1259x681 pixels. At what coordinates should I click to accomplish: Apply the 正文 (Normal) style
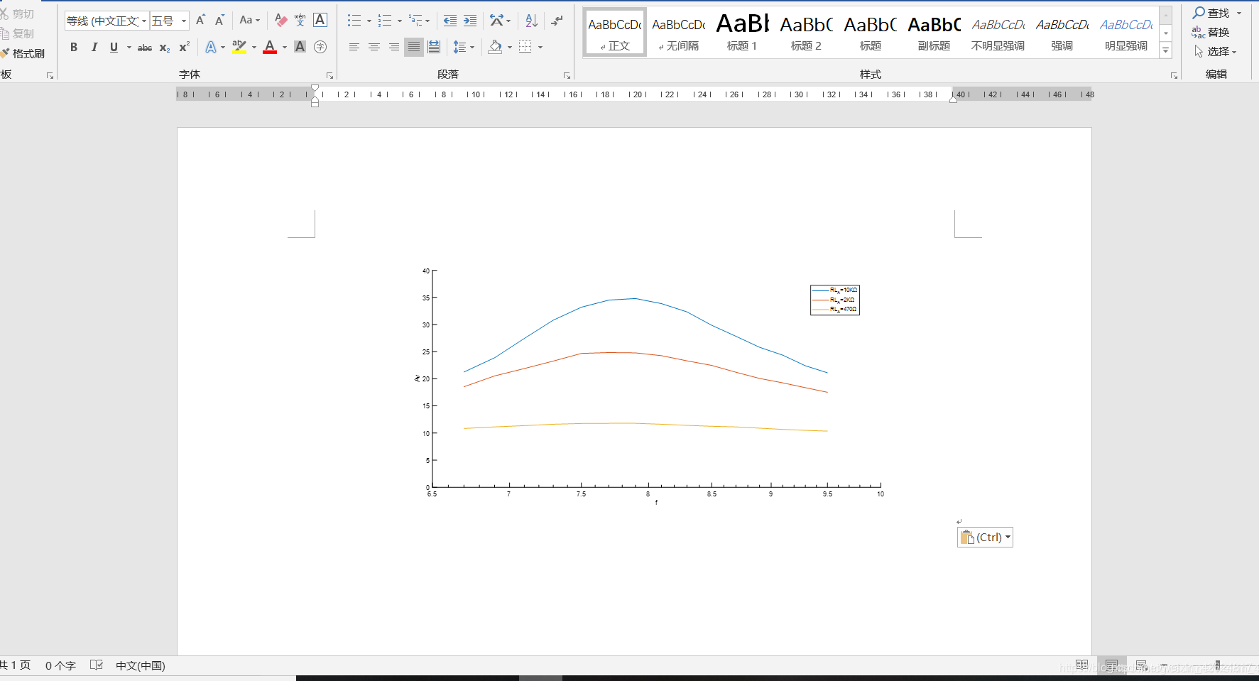(615, 33)
